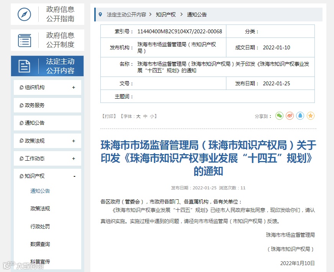Collapse the 知识产权 minus sign
This screenshot has height=272, width=334.
[74, 176]
